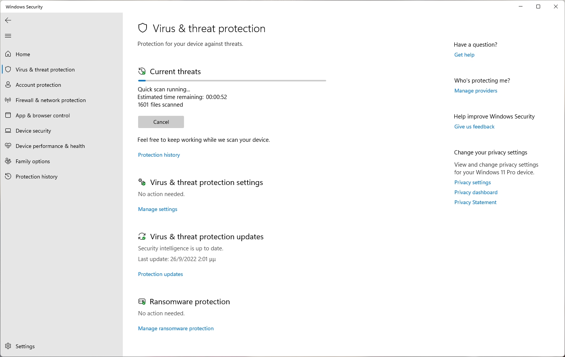565x357 pixels.
Task: Switch to the Protection history page
Action: [x=36, y=176]
